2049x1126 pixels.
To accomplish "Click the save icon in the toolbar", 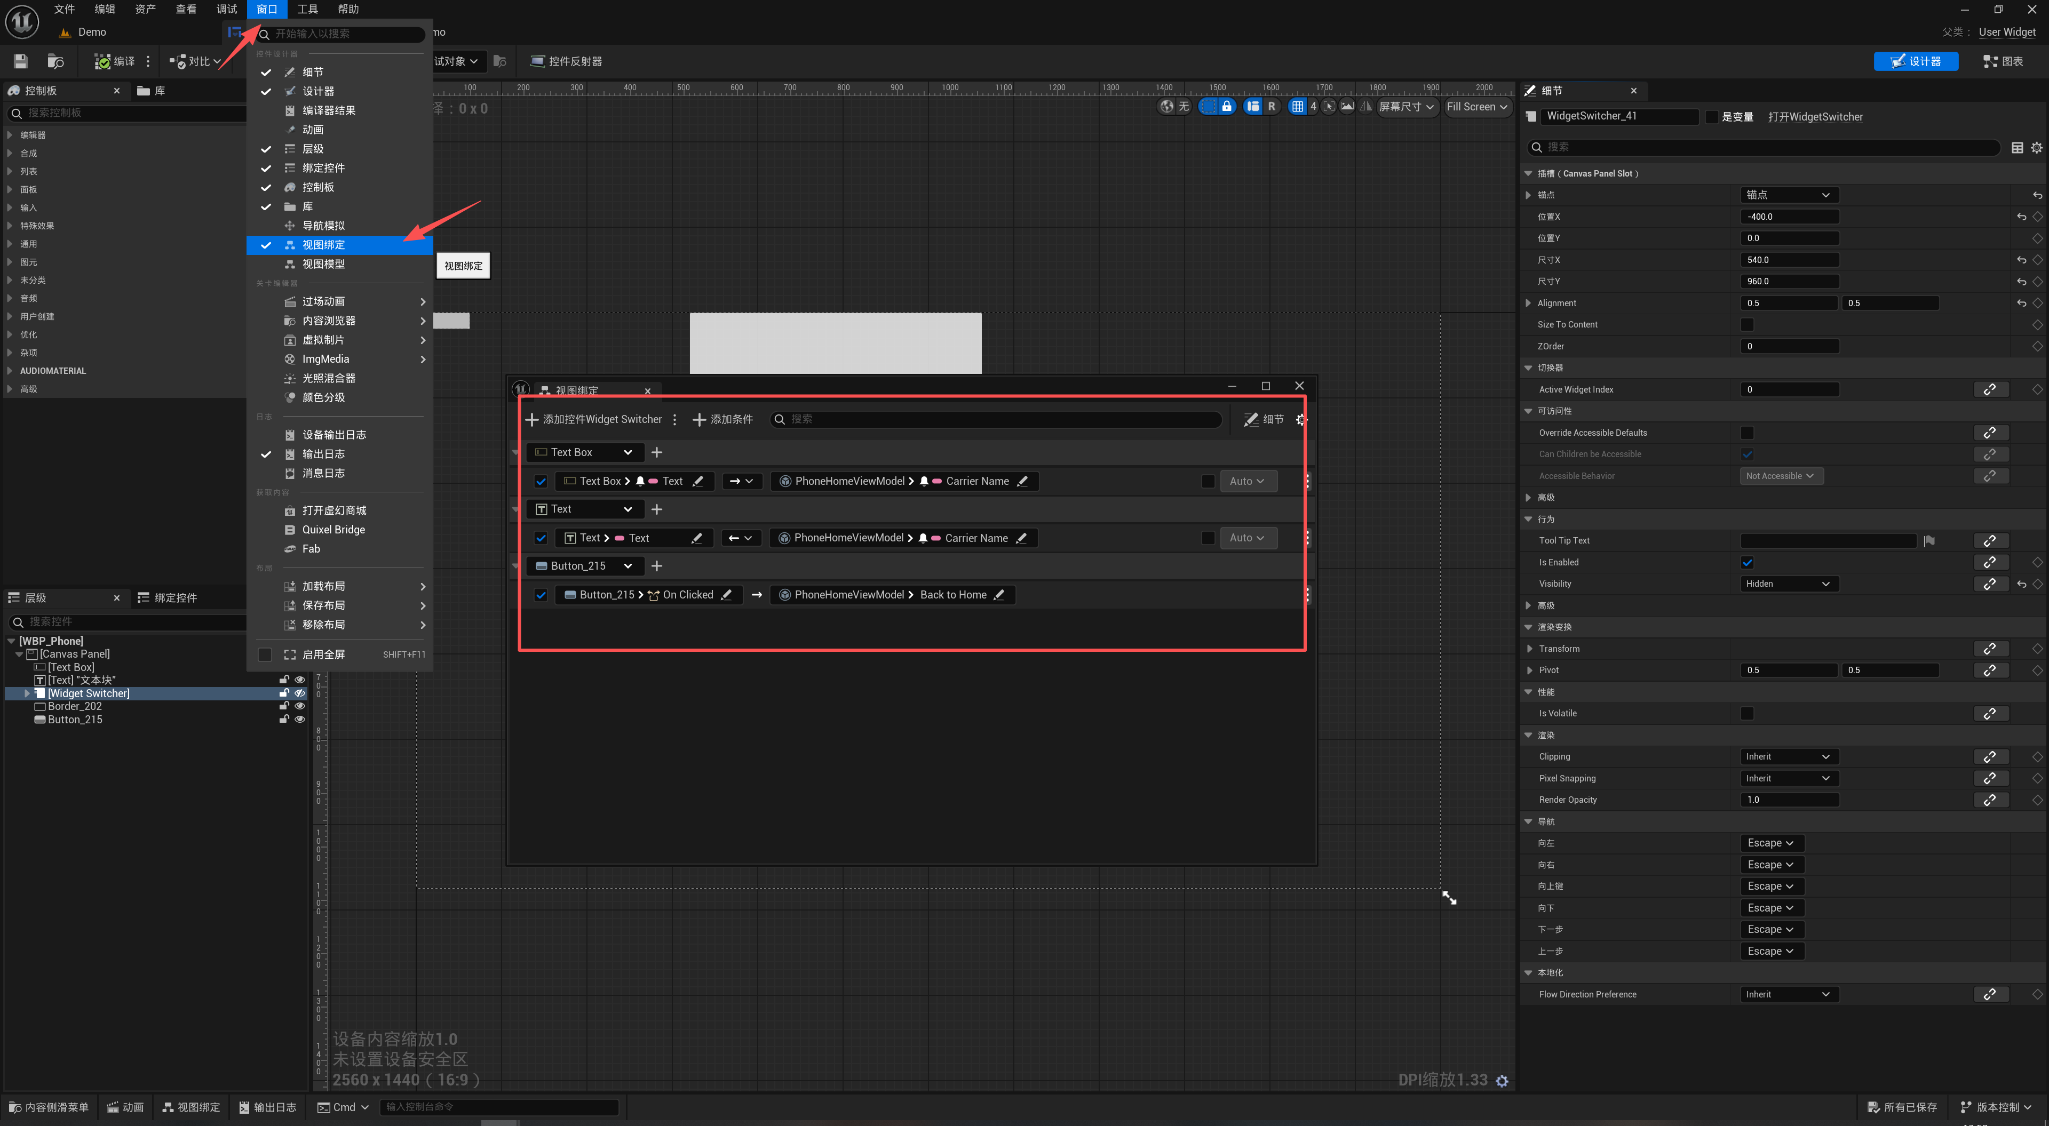I will point(21,61).
